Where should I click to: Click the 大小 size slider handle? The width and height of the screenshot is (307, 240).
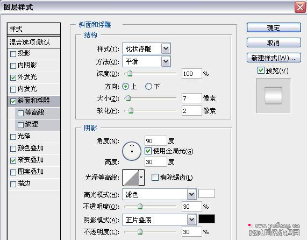click(128, 98)
